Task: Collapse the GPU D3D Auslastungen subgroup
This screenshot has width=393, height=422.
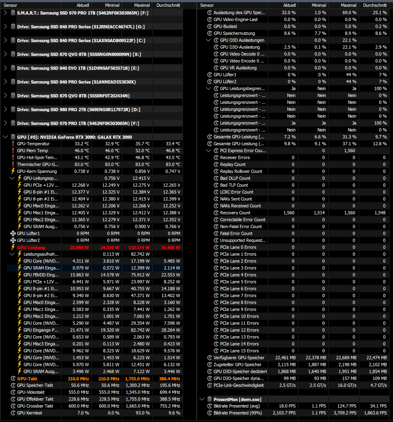Action: (x=208, y=40)
